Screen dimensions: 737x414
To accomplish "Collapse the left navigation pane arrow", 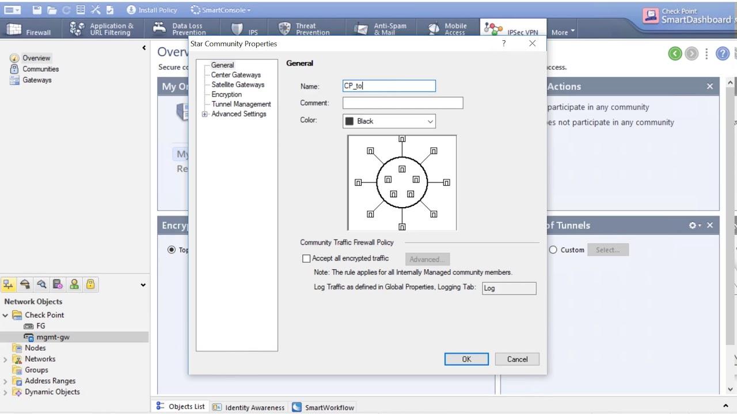I will pyautogui.click(x=144, y=48).
